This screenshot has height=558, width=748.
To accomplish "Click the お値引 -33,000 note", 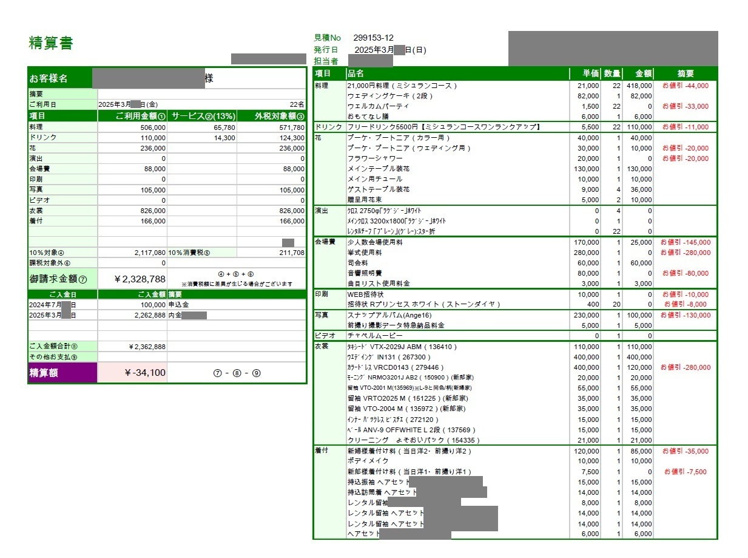I will (686, 106).
